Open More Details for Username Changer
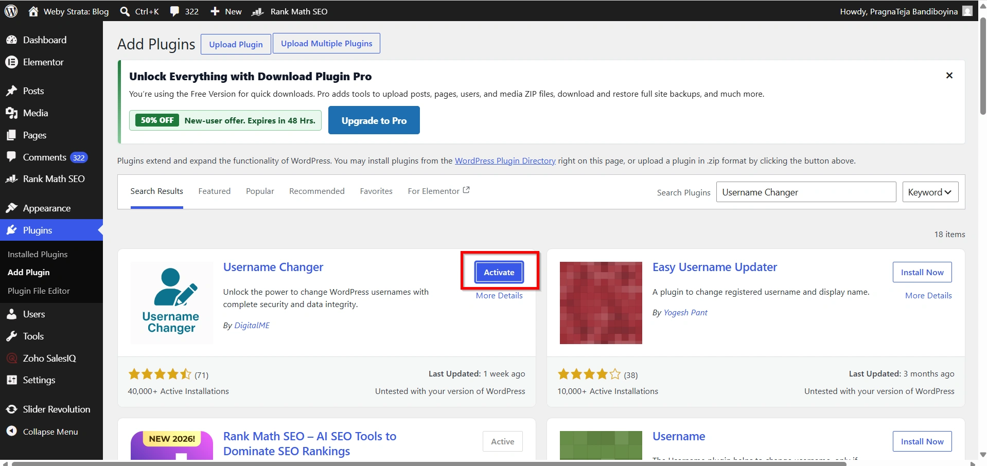Screen dimensions: 987x466 (499, 295)
